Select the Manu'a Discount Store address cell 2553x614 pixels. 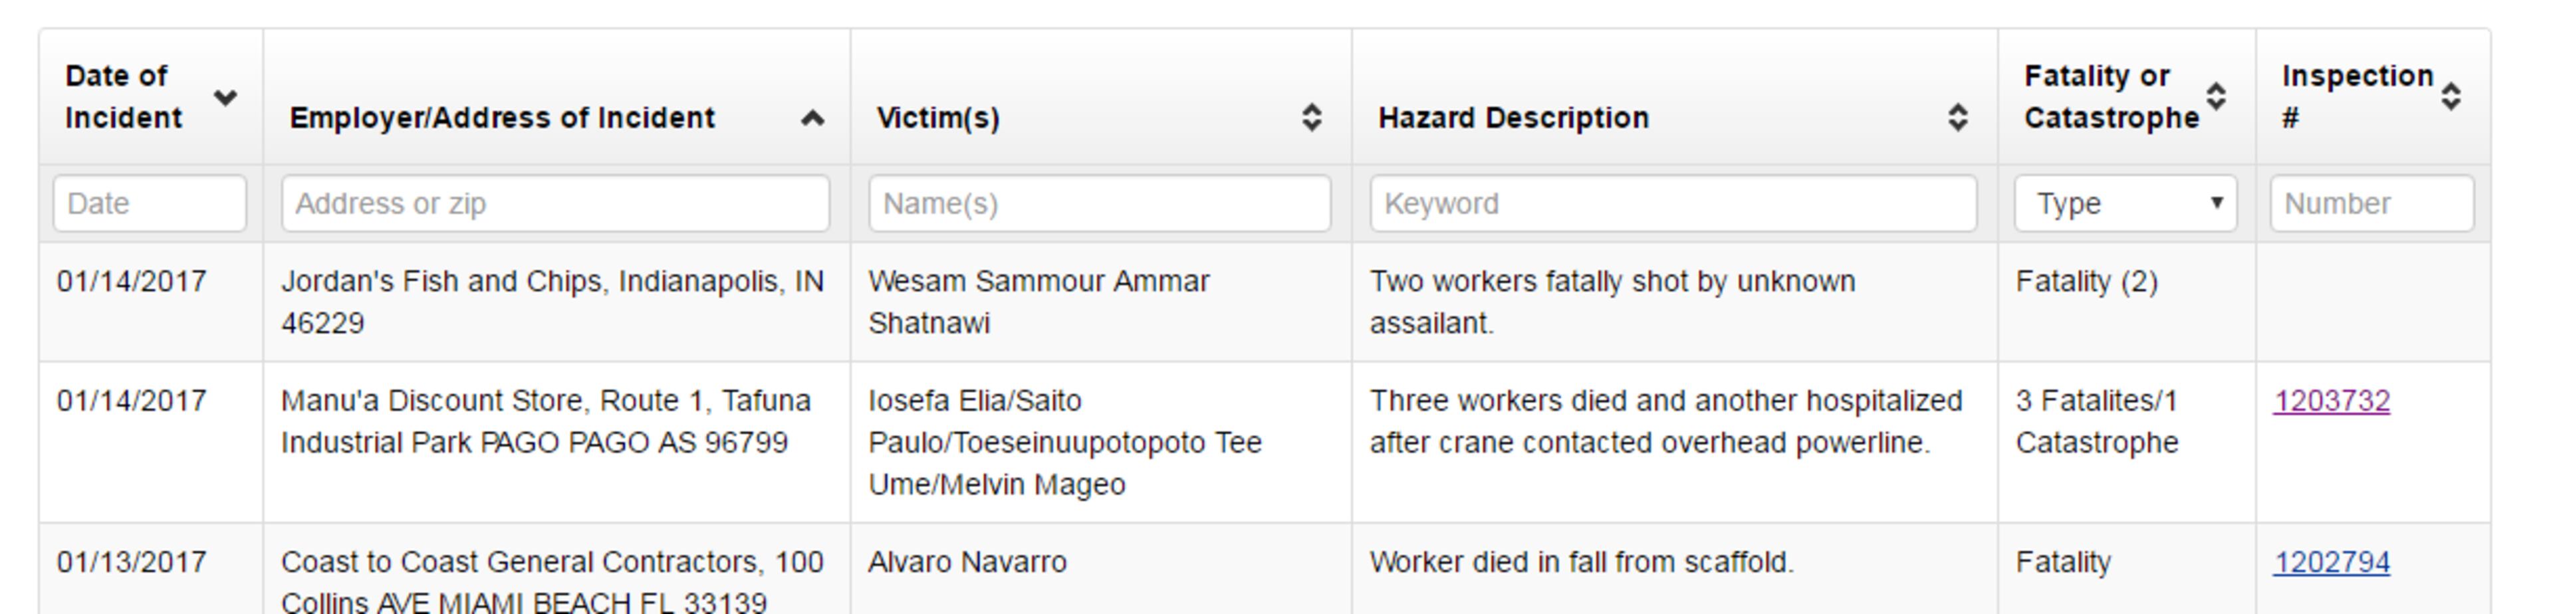[545, 422]
